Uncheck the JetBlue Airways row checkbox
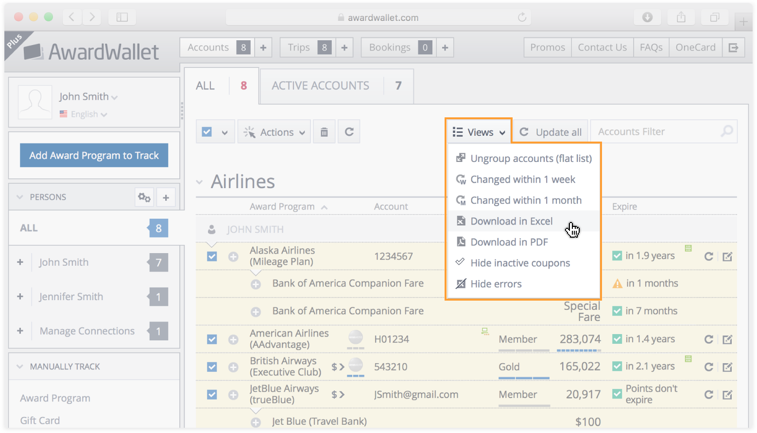The width and height of the screenshot is (757, 433). coord(212,395)
